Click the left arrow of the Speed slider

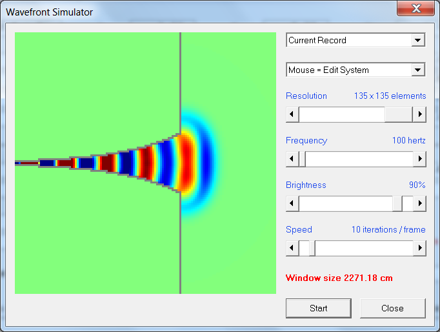pyautogui.click(x=292, y=248)
